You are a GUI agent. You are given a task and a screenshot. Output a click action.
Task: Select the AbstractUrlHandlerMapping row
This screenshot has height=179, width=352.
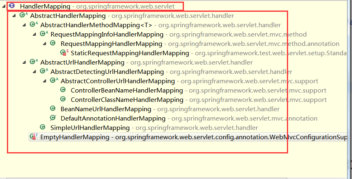tap(146, 62)
